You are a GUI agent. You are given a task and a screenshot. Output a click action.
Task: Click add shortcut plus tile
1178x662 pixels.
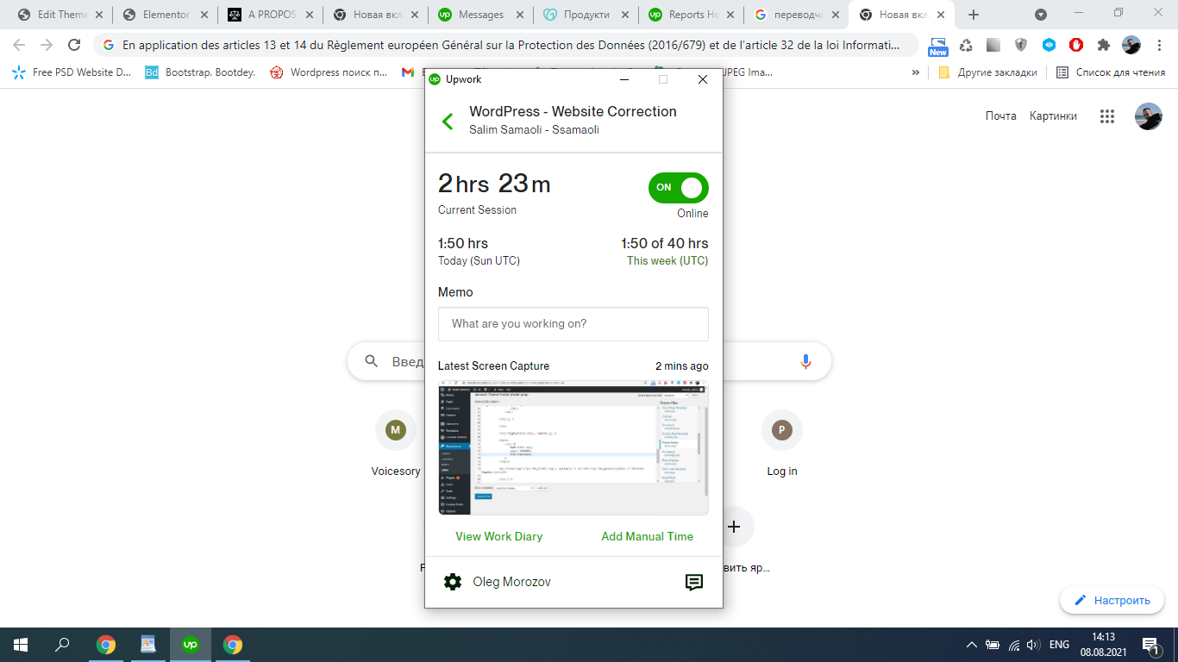(734, 526)
